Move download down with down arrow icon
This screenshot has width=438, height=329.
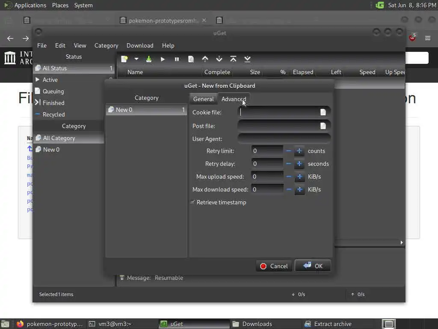pos(219,59)
